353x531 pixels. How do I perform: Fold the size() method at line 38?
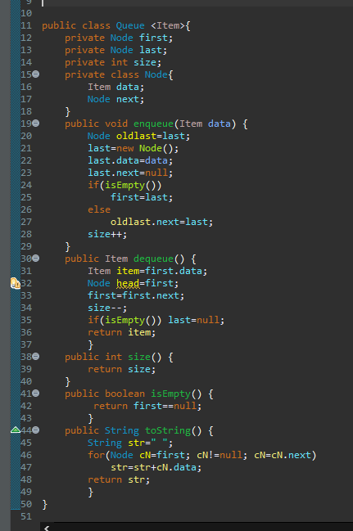pos(35,356)
